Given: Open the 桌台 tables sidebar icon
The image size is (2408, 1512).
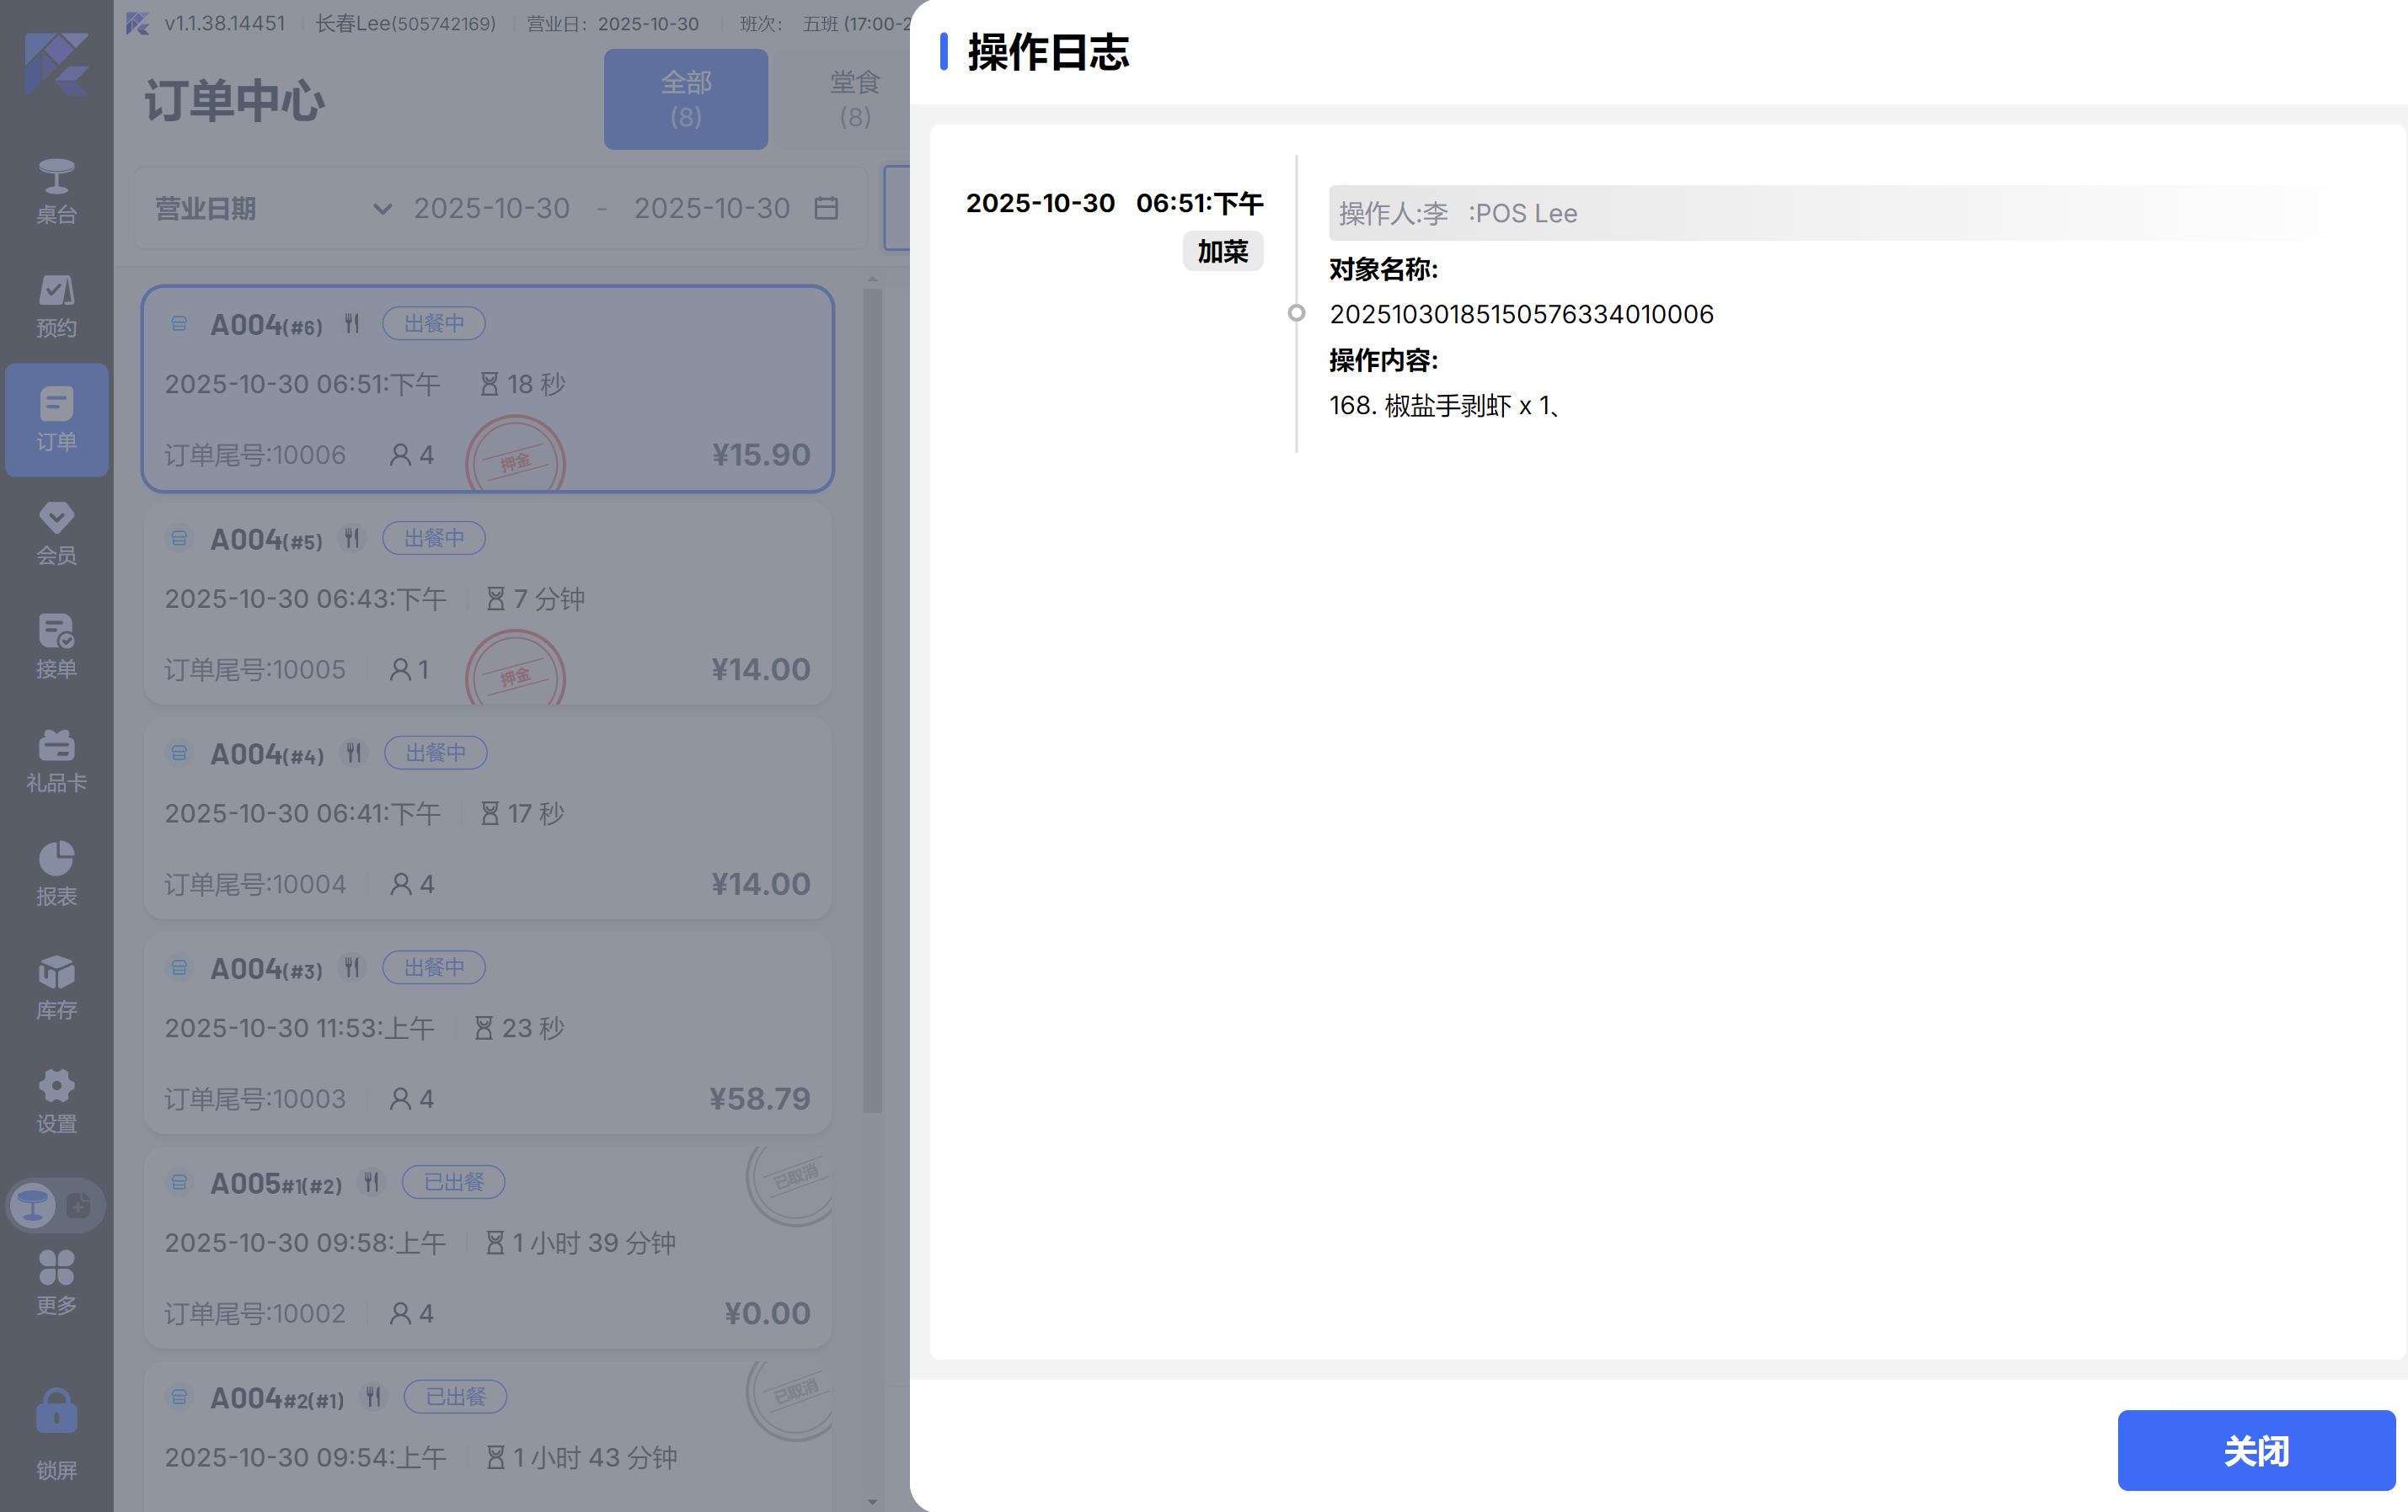Looking at the screenshot, I should 56,190.
